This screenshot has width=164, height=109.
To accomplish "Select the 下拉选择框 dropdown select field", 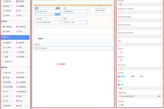I will click(22, 82).
